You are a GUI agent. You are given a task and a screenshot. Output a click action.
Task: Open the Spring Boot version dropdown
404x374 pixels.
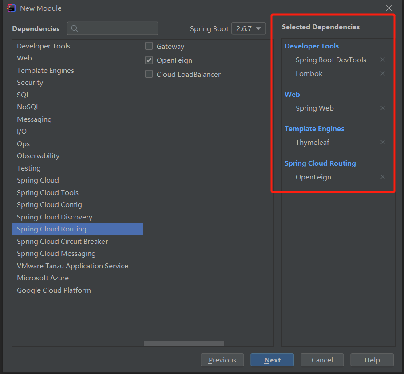tap(248, 28)
